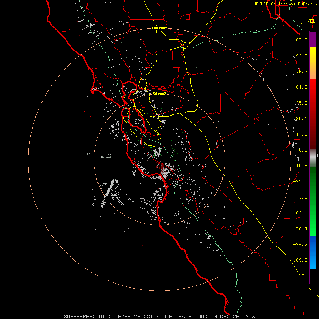Click the yellow-orange segment of the color bar

(x=313, y=63)
